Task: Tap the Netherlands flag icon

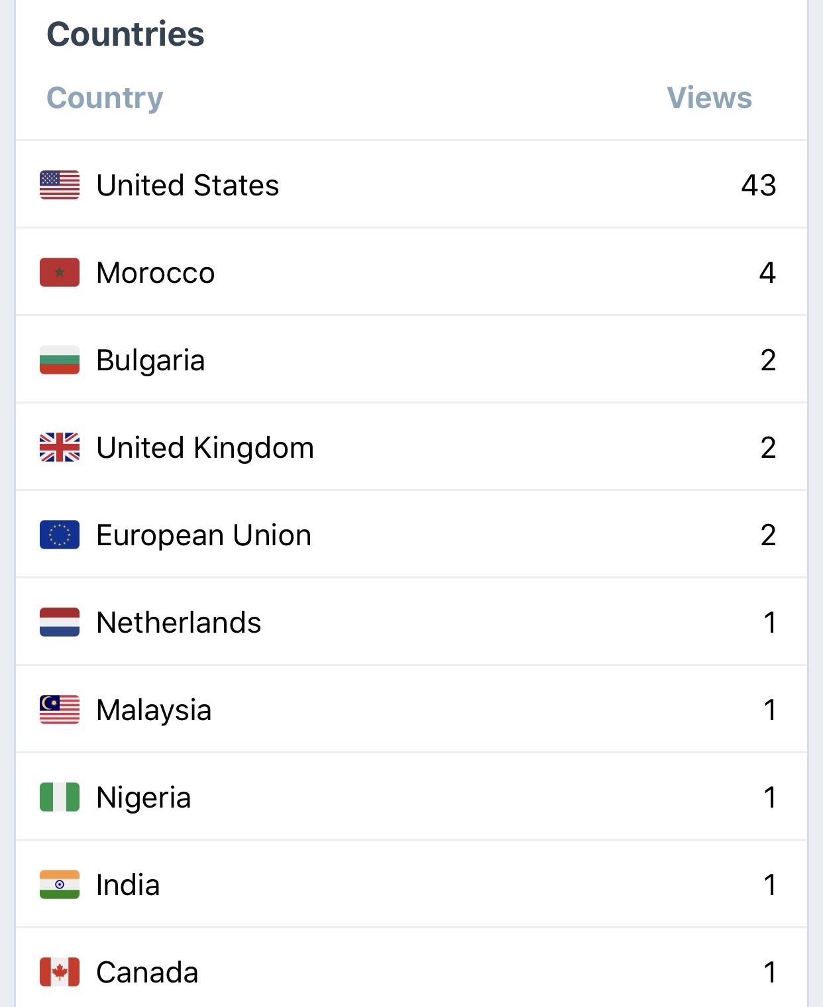Action: click(x=60, y=623)
